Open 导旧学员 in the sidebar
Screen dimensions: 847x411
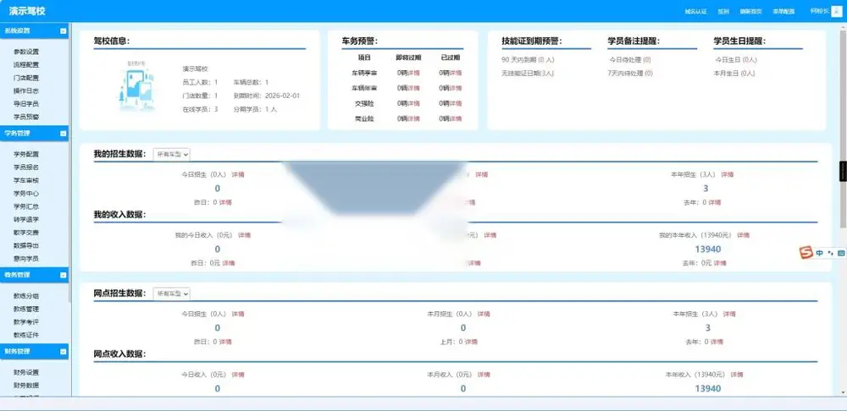point(26,103)
